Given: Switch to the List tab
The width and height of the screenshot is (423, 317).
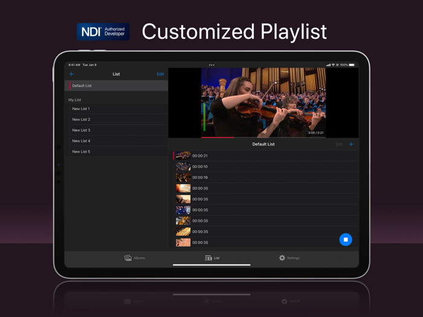Looking at the screenshot, I should (212, 258).
